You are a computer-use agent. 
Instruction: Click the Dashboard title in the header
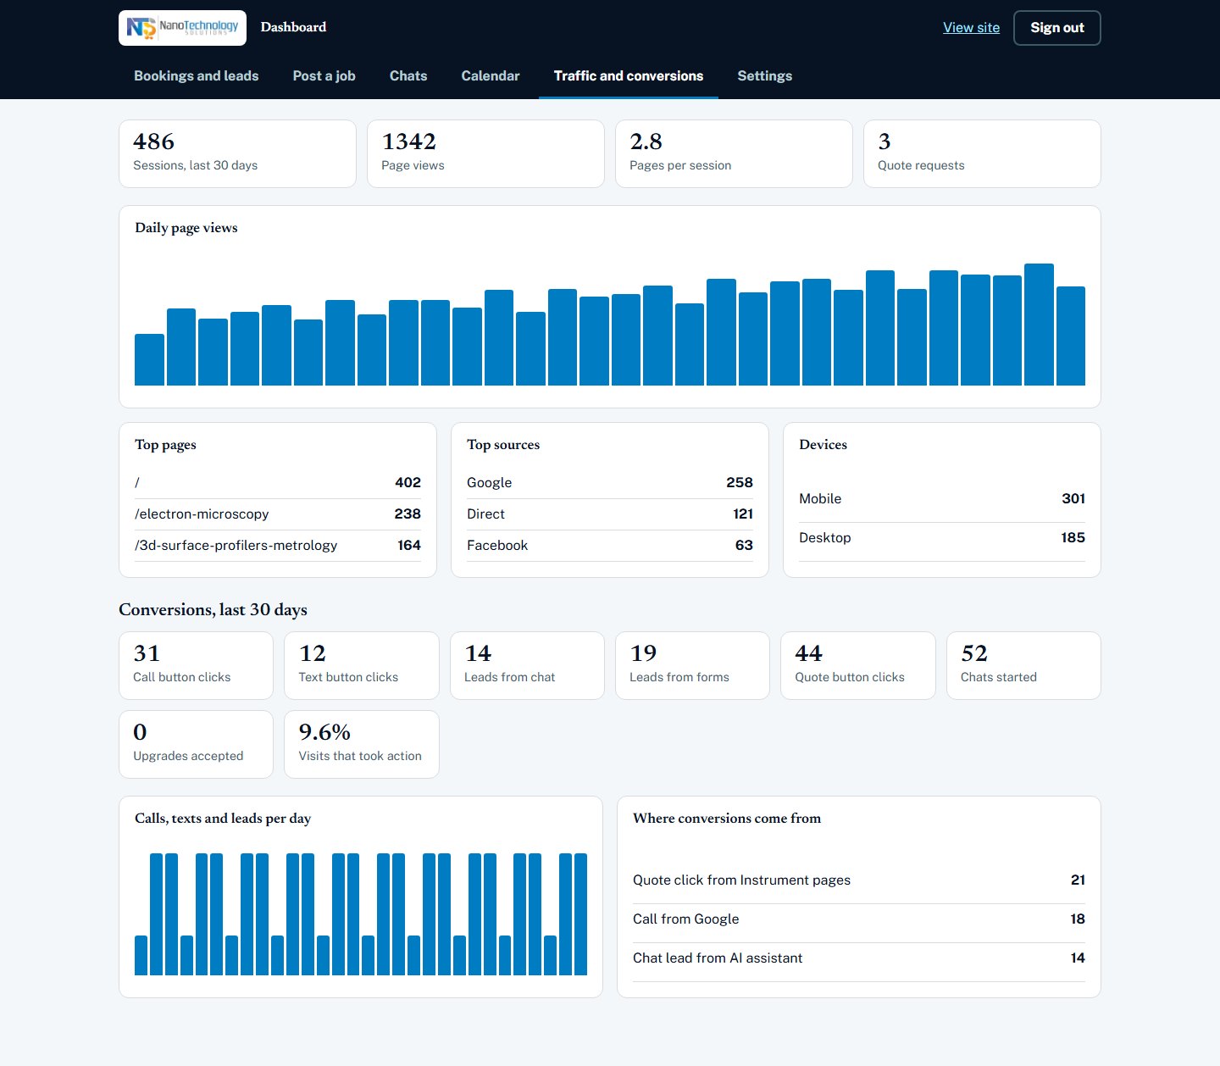[293, 27]
